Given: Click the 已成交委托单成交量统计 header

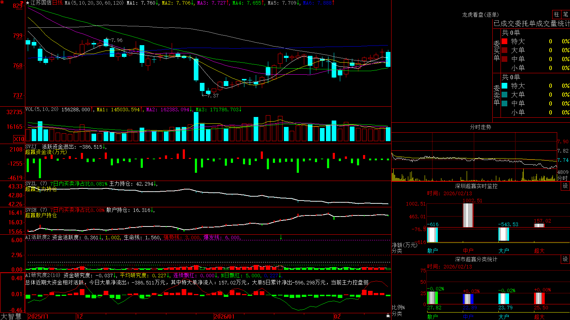Looking at the screenshot, I should click(532, 23).
